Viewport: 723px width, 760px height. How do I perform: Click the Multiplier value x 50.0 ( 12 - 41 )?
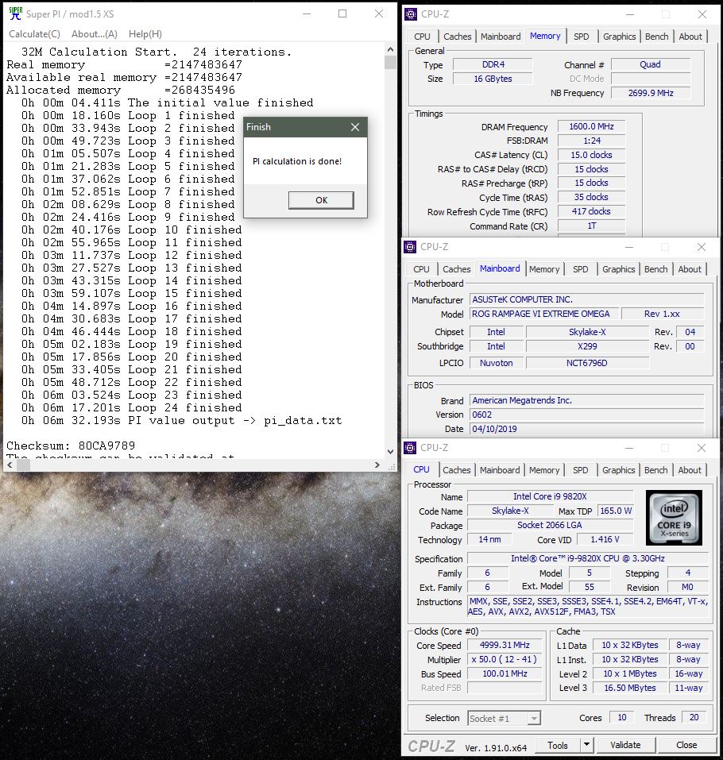pyautogui.click(x=505, y=660)
